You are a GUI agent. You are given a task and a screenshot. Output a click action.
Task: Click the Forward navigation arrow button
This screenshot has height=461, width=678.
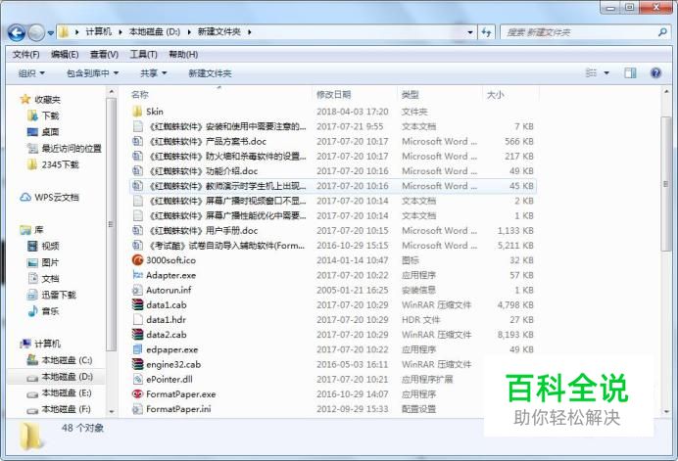[x=36, y=32]
